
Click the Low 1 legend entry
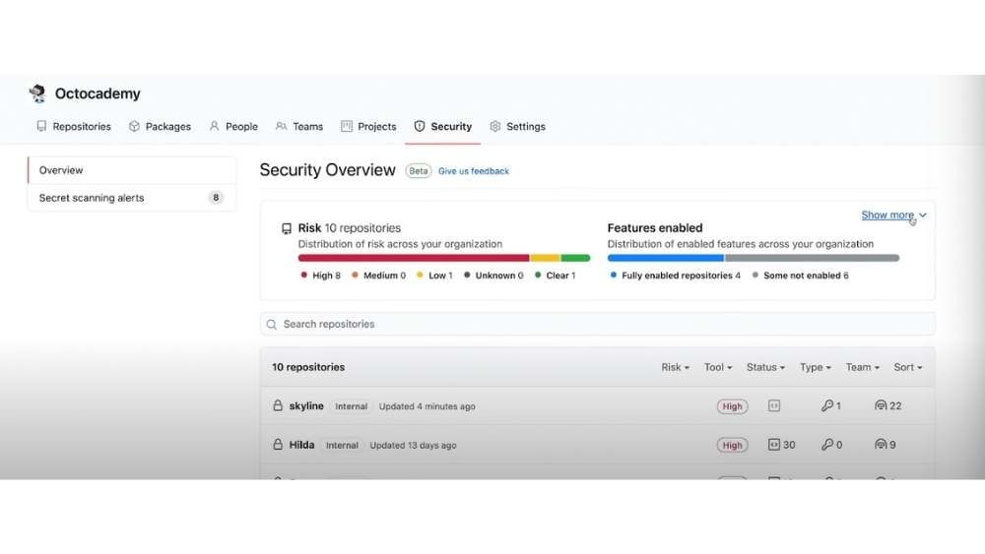pos(434,276)
